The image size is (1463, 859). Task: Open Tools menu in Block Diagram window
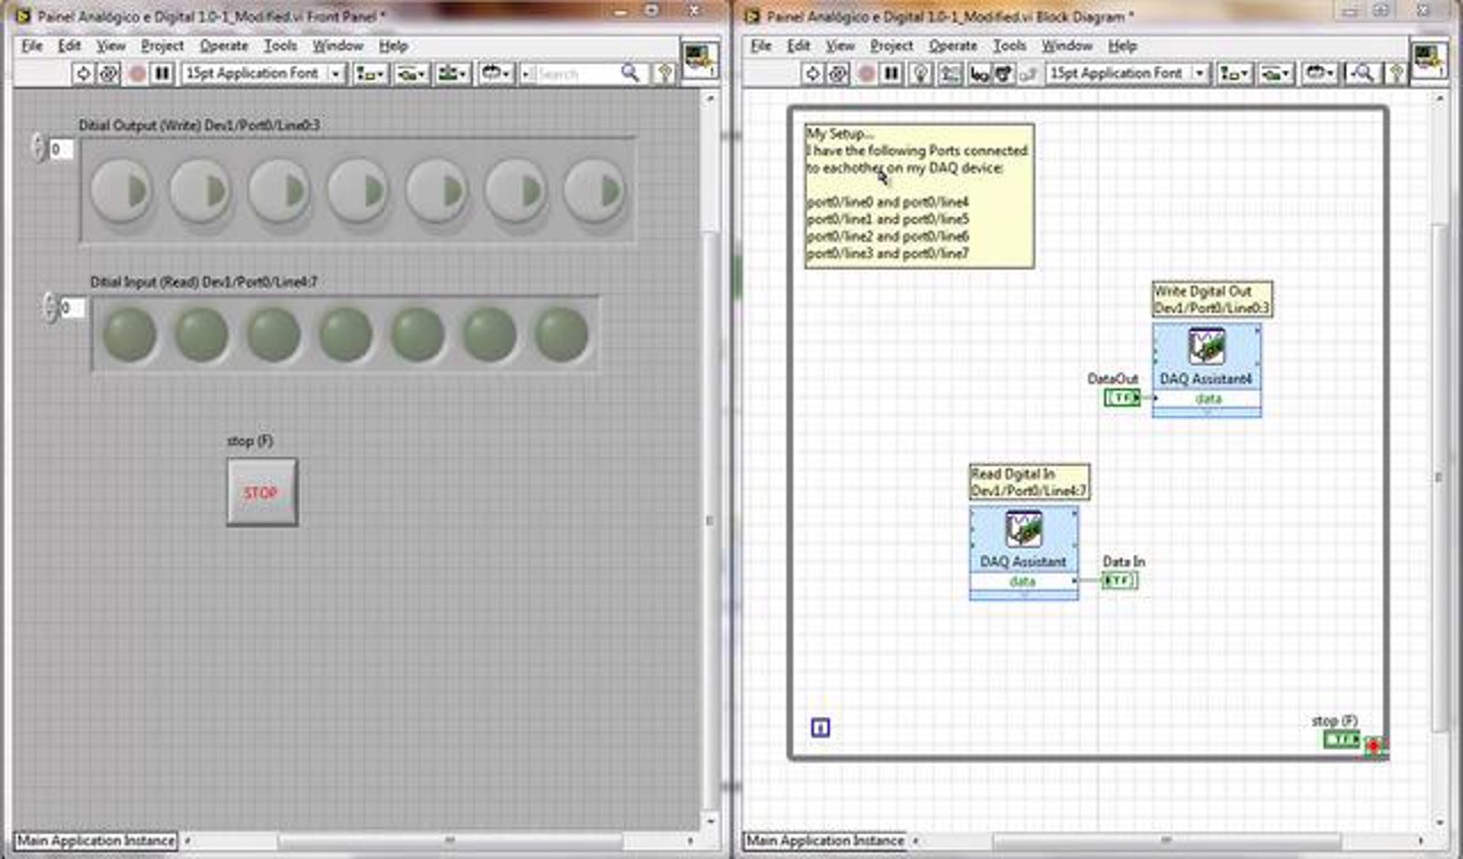click(x=1009, y=46)
